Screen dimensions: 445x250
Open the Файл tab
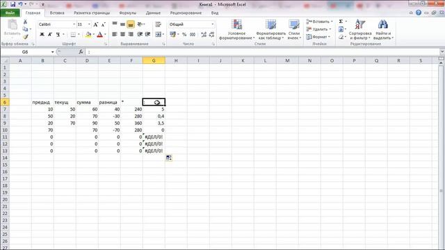[10, 12]
